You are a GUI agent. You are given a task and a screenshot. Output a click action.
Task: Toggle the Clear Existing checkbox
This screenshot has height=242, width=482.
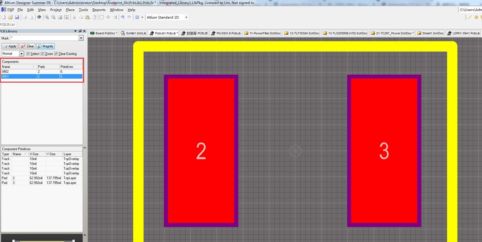point(56,54)
